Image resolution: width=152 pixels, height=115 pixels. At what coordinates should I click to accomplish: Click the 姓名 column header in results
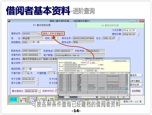(82, 73)
